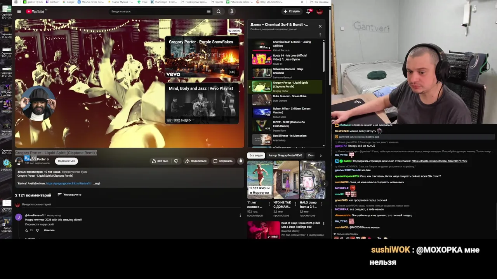The image size is (497, 279).
Task: Open Mind, Body and Jazz Vevo Playlist card
Action: pos(202,104)
